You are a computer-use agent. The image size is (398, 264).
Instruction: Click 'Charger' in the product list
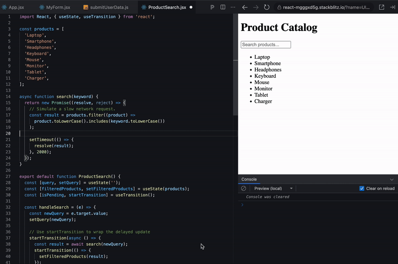263,101
